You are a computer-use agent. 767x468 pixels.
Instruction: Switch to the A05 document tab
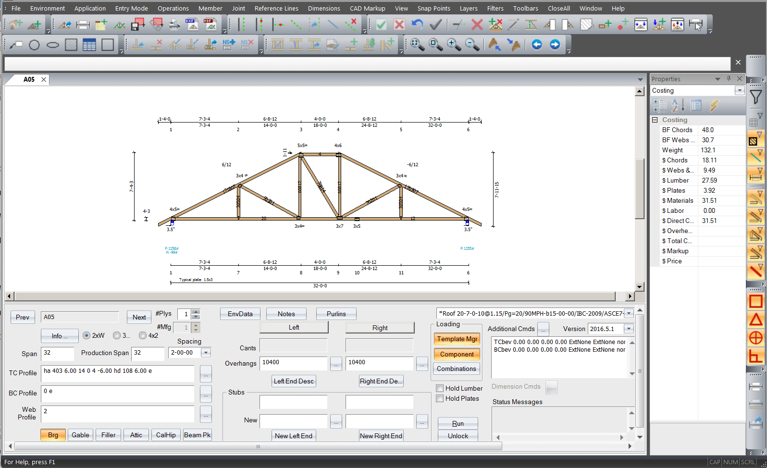(29, 79)
